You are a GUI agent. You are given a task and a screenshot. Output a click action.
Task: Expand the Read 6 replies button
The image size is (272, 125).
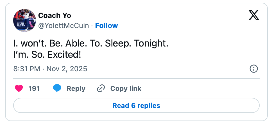click(x=136, y=106)
